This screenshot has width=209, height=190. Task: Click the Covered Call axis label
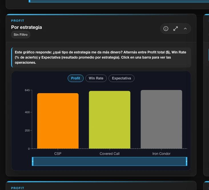pos(110,154)
